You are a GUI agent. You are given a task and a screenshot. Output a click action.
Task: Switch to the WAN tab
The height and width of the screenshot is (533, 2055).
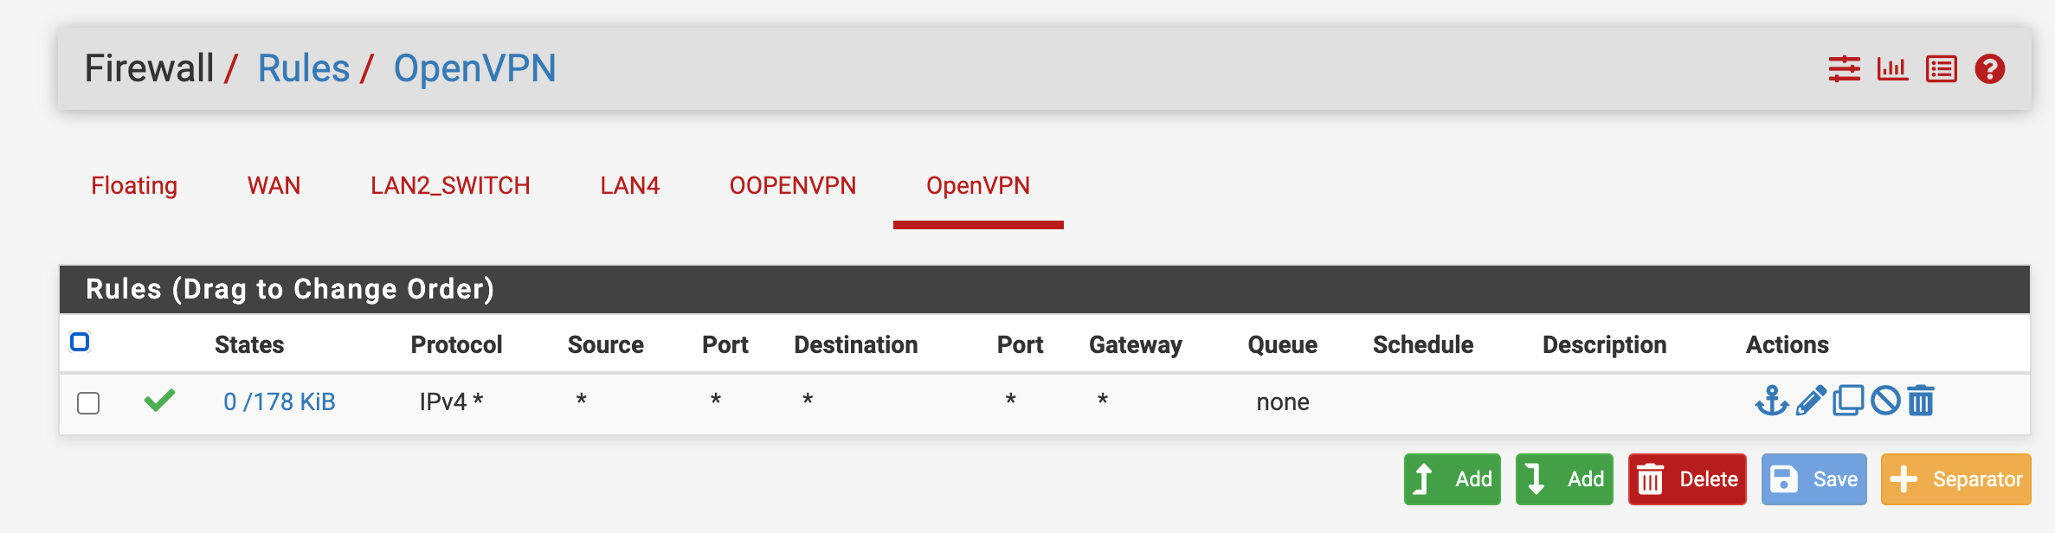(274, 185)
